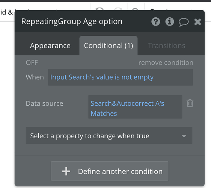
Task: Edit Search&Autocorrect A's Matches data source
Action: 135,107
